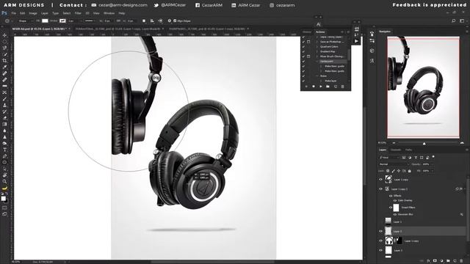470x264 pixels.
Task: Switch to the Paths tab
Action: (408, 150)
